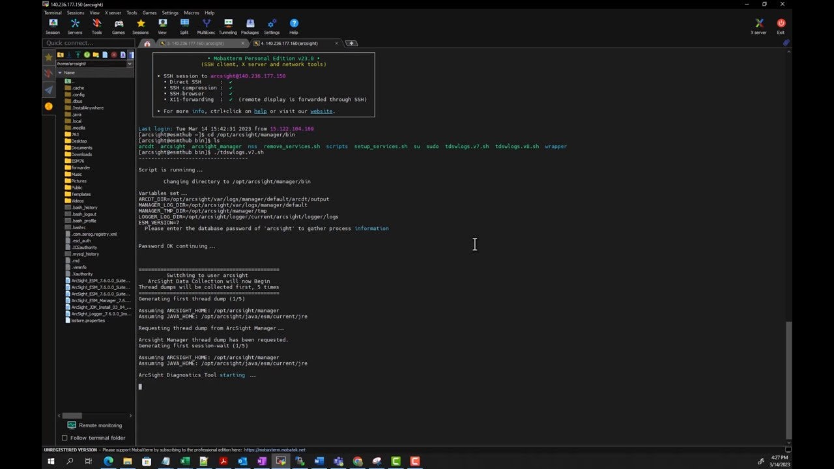This screenshot has height=469, width=834.
Task: Click the Quick connect field
Action: pyautogui.click(x=89, y=43)
